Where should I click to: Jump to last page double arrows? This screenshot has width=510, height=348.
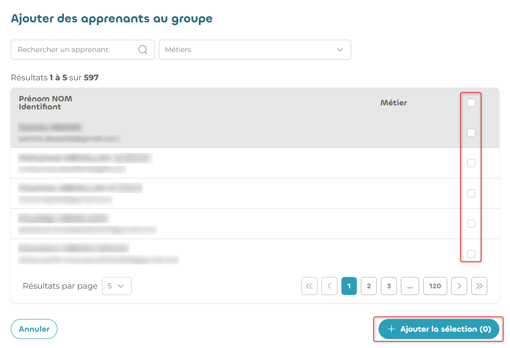coord(479,286)
